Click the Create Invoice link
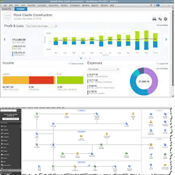175x175 pixels. (76, 63)
